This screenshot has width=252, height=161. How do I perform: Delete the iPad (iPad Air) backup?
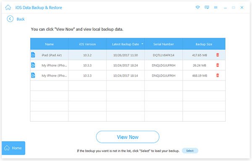coord(218,55)
